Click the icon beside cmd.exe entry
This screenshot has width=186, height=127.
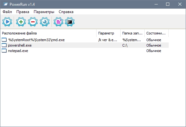(x=4, y=40)
